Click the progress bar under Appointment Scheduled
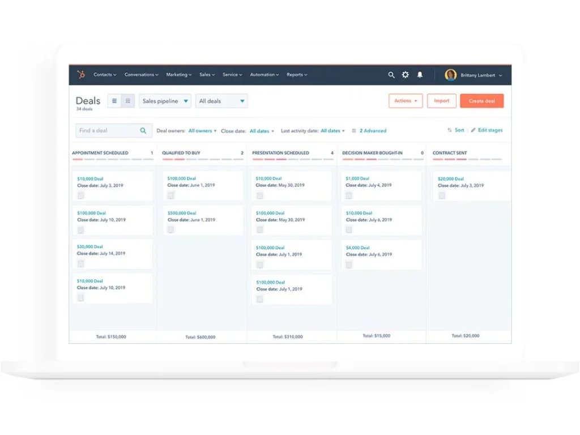Screen dimensions: 580x435 pyautogui.click(x=112, y=160)
